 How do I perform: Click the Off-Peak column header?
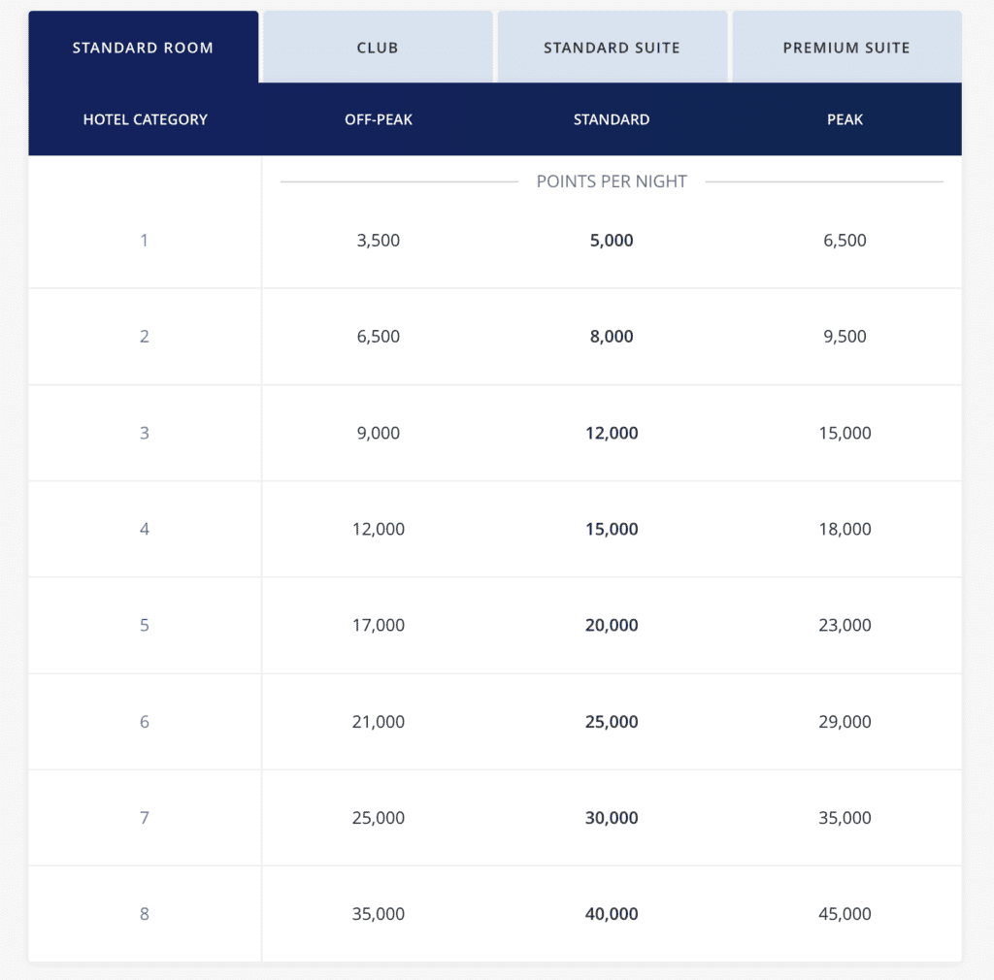coord(379,119)
